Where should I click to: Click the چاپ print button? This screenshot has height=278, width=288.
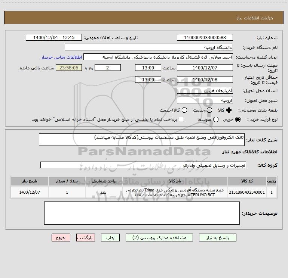pos(110,238)
